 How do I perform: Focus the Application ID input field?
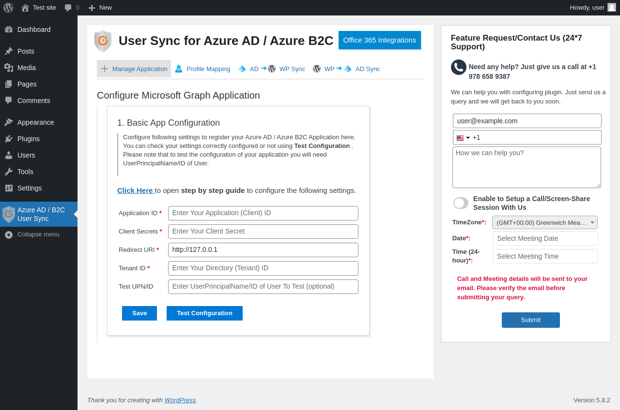263,213
